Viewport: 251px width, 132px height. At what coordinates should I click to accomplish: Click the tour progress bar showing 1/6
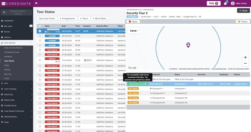(53, 29)
